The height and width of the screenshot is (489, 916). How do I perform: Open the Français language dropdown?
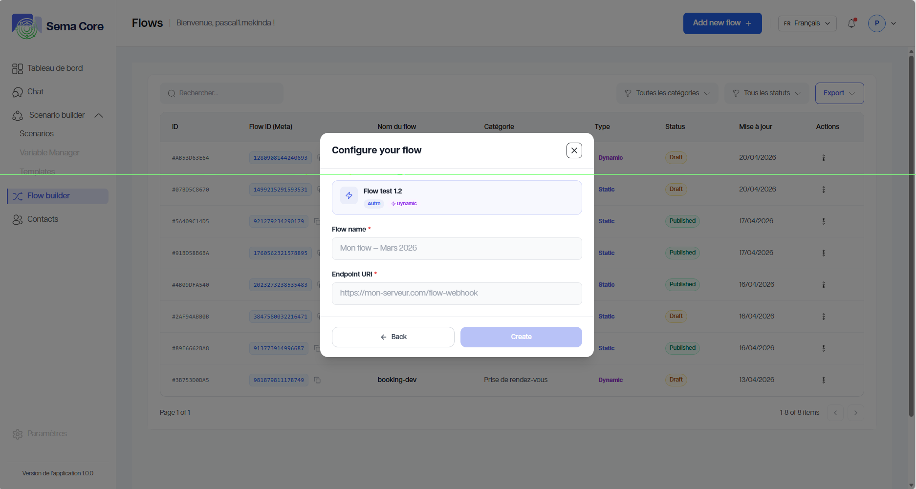pos(807,23)
